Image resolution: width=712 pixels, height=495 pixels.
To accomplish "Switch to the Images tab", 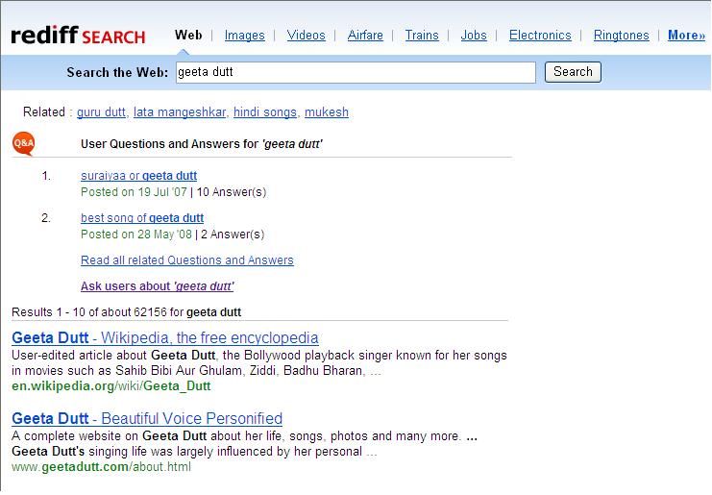I will (x=244, y=35).
